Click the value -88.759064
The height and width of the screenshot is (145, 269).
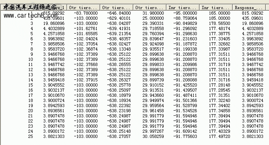click(x=185, y=18)
